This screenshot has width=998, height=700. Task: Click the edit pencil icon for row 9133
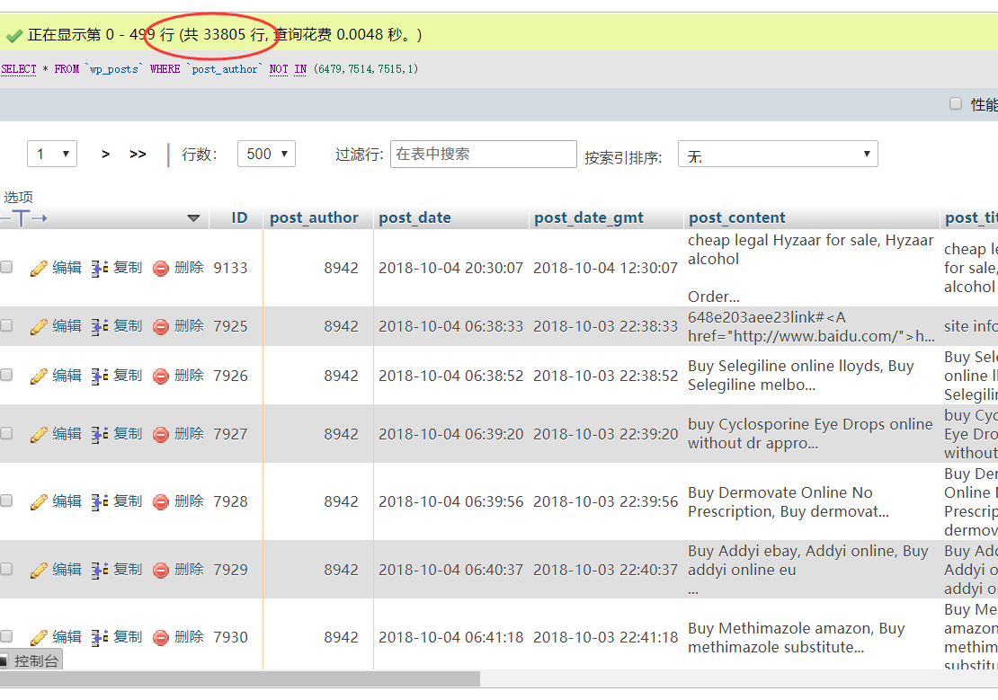point(39,268)
